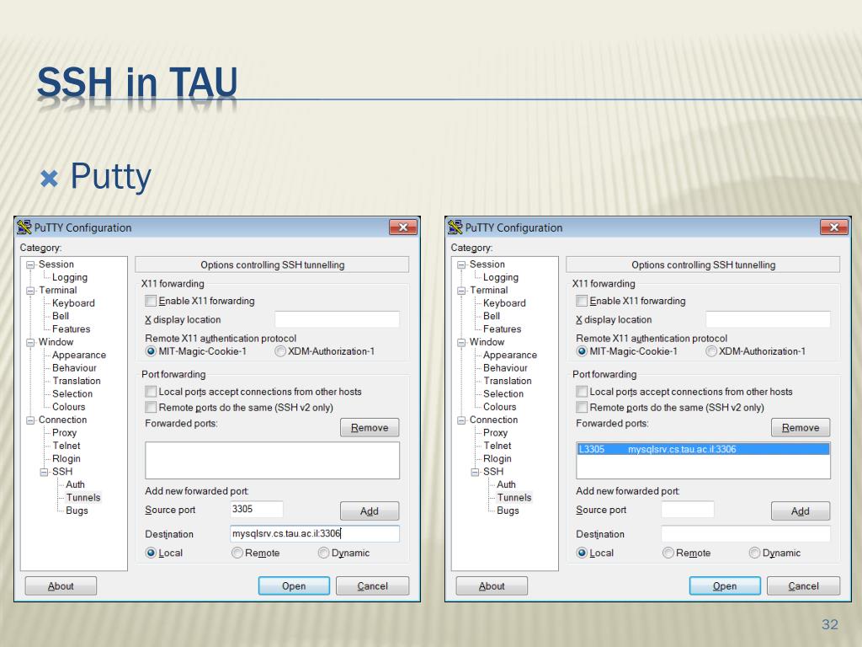Select XDM-Authorization-1 in right window
This screenshot has width=862, height=647.
(711, 351)
